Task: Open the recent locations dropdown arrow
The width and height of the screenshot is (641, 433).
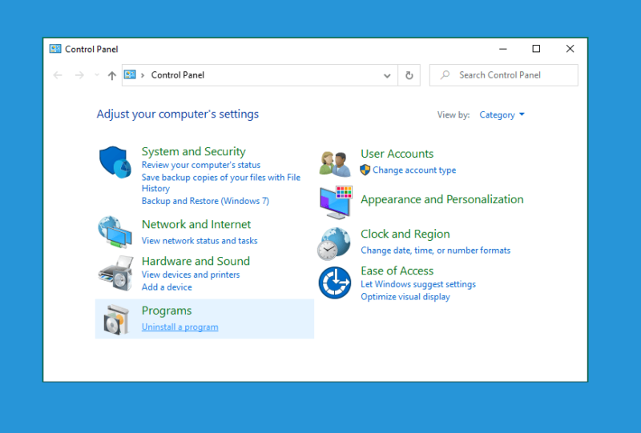Action: pyautogui.click(x=97, y=75)
